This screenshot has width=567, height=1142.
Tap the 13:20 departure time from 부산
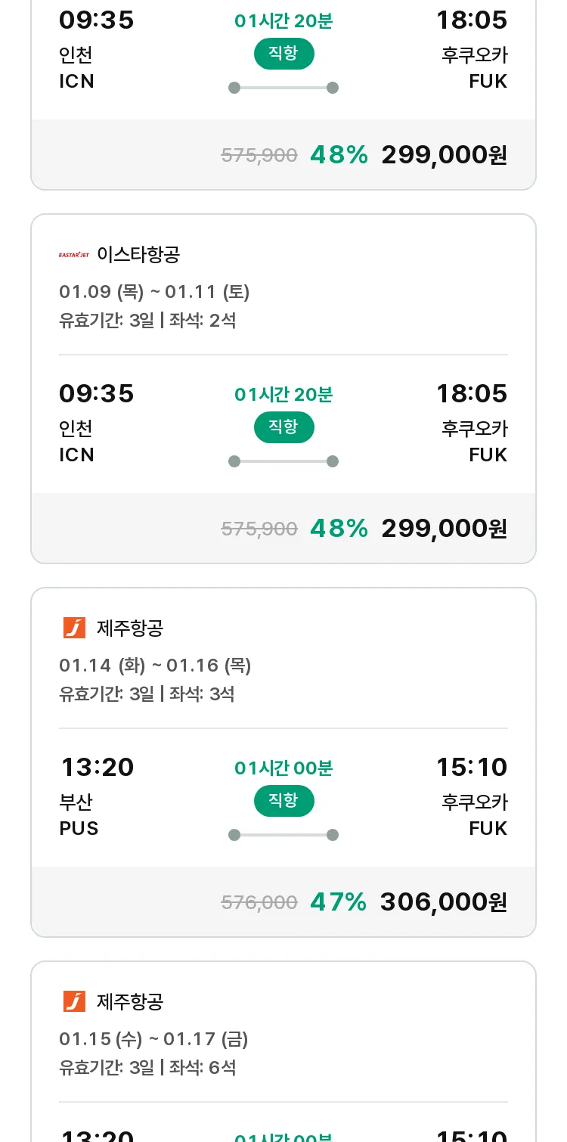pos(97,767)
